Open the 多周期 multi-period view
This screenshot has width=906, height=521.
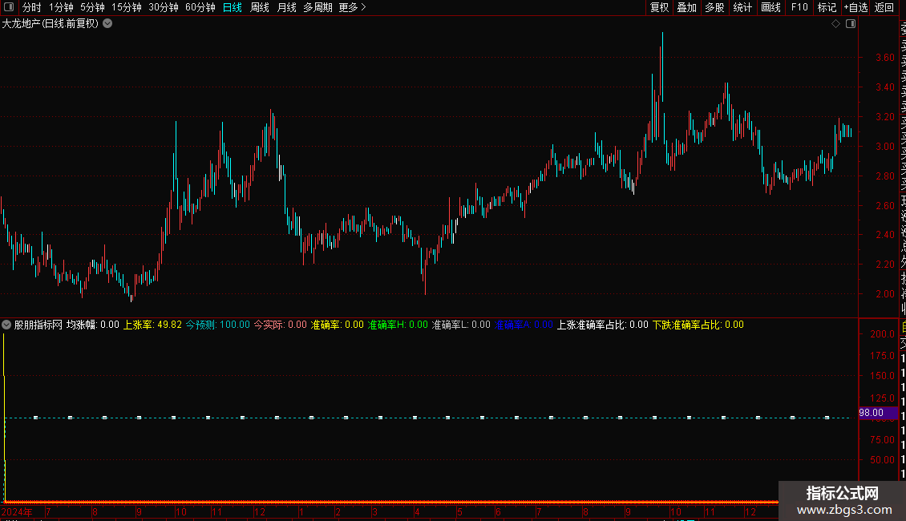[x=318, y=7]
